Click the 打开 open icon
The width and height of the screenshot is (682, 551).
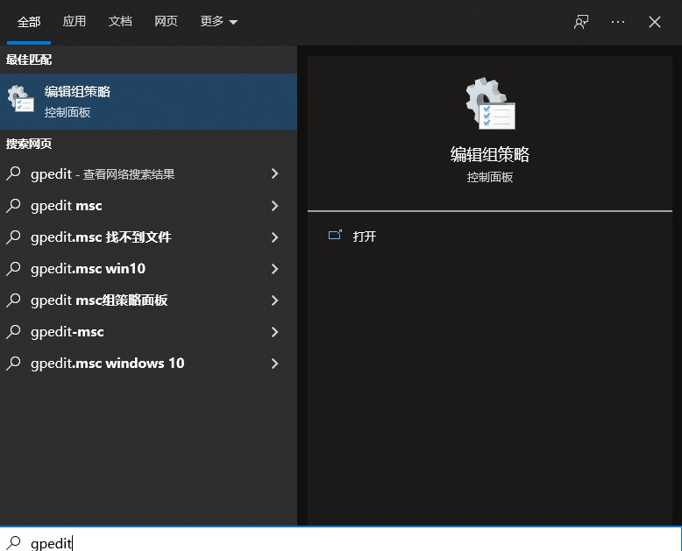tap(335, 235)
